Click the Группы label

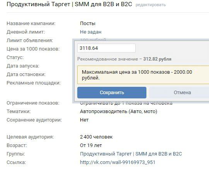point(16,154)
